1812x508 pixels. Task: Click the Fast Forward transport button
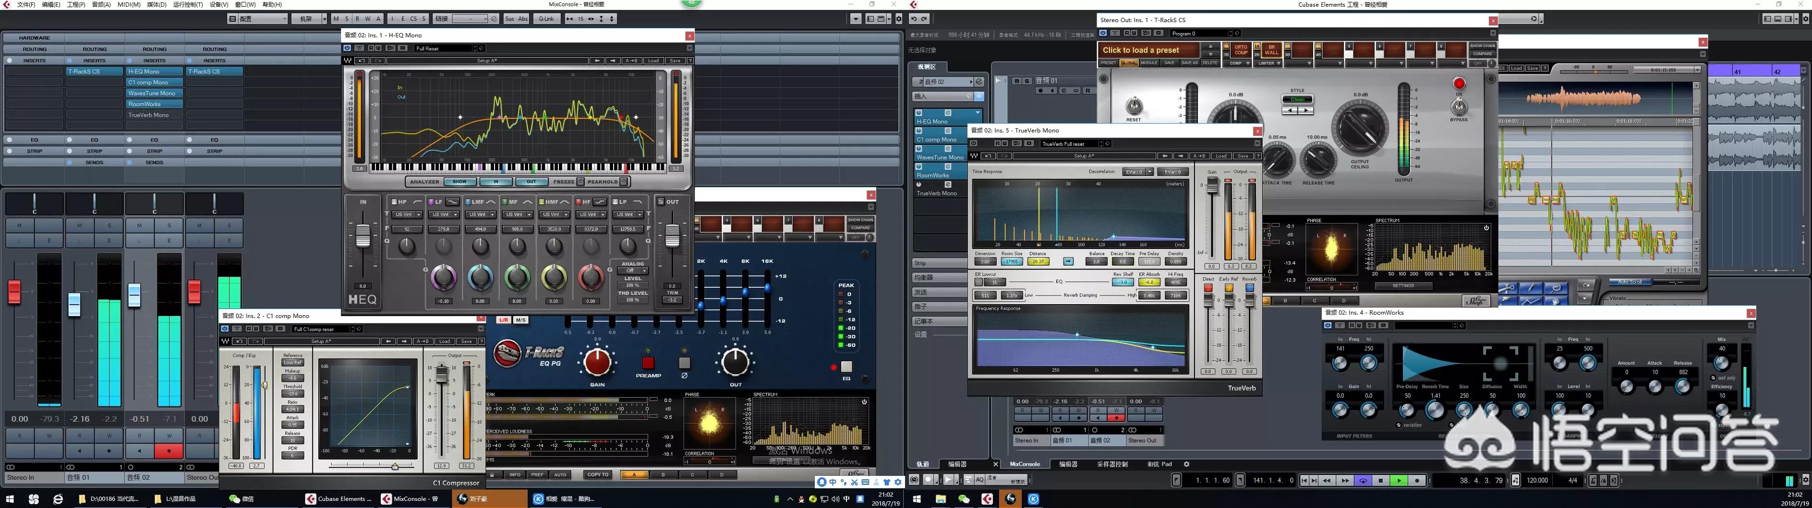1345,481
